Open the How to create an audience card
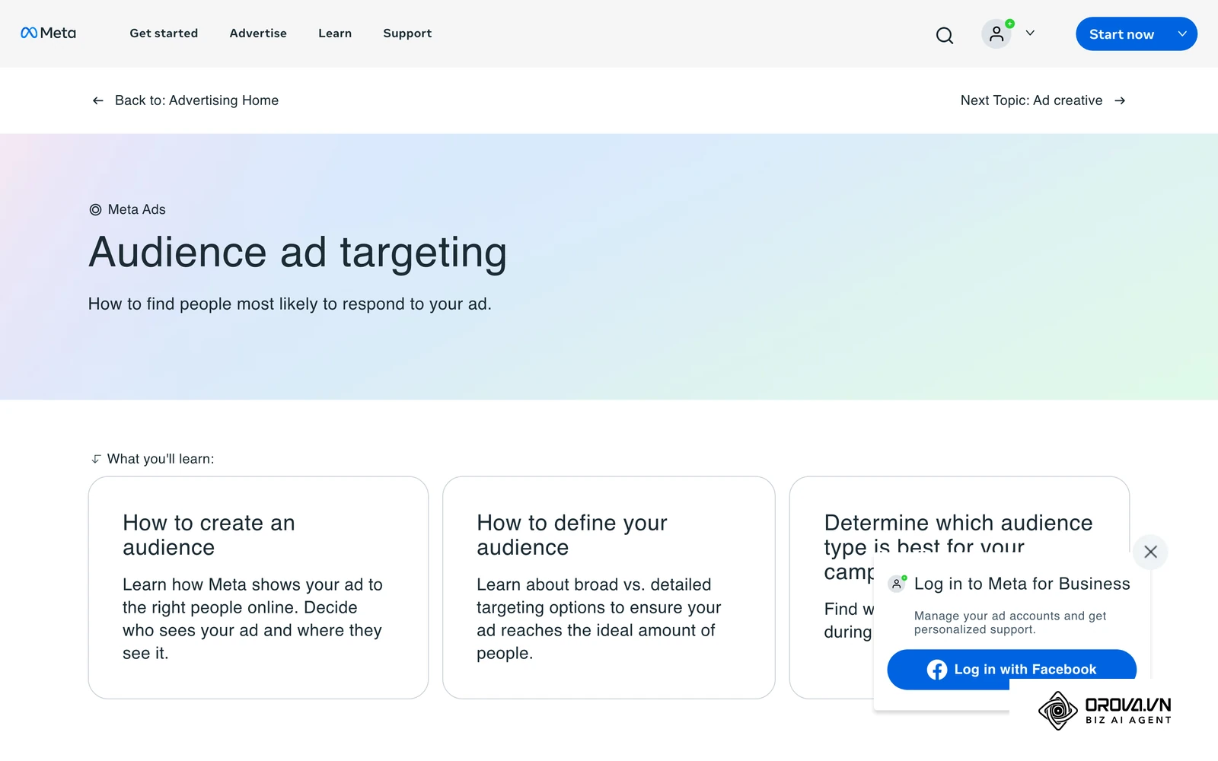This screenshot has width=1218, height=761. (x=258, y=587)
